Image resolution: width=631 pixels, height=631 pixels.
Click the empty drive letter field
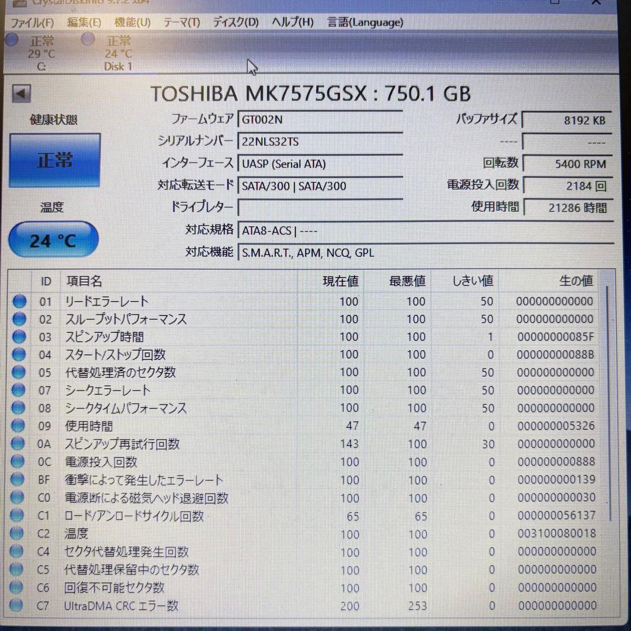pyautogui.click(x=320, y=207)
